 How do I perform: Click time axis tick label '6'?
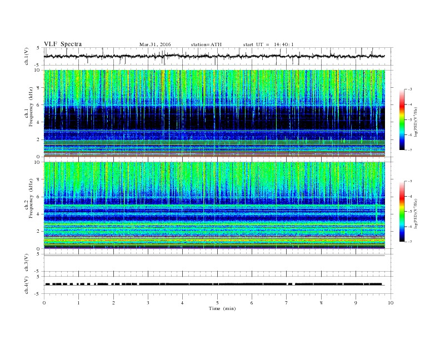tap(252, 303)
